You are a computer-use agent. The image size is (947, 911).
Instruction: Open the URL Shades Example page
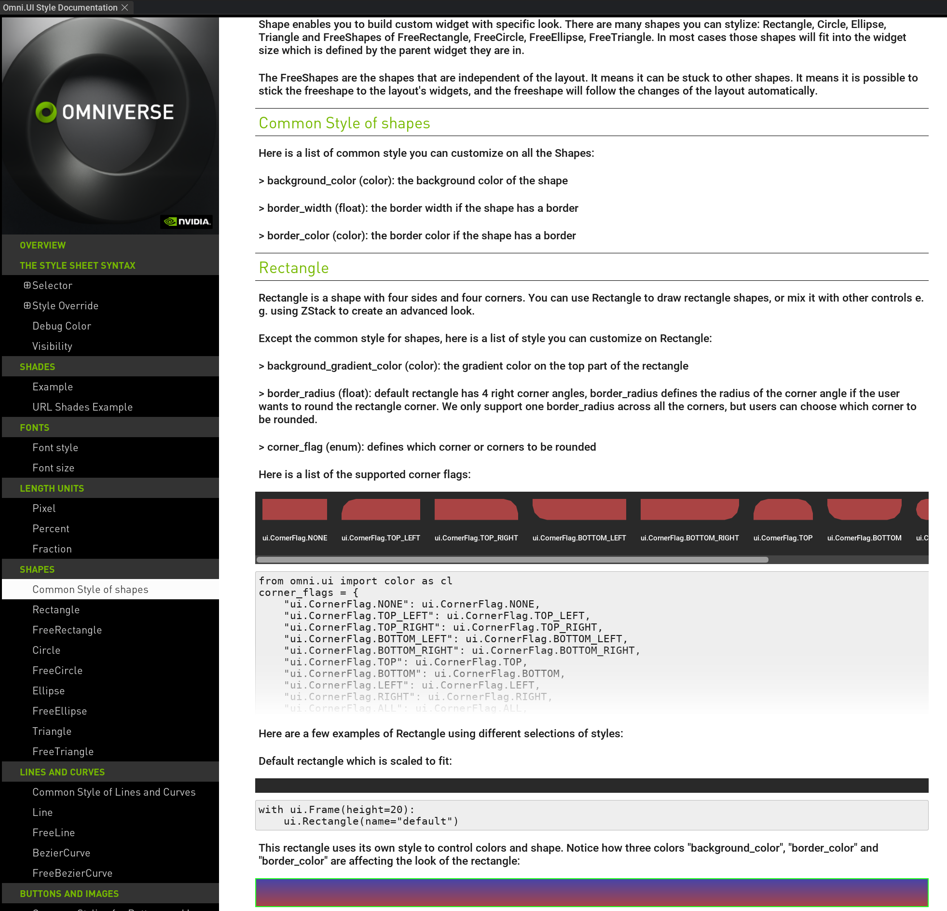tap(82, 407)
